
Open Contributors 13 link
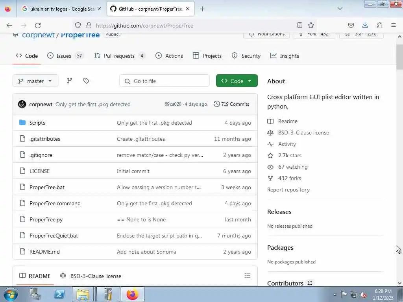pyautogui.click(x=290, y=283)
